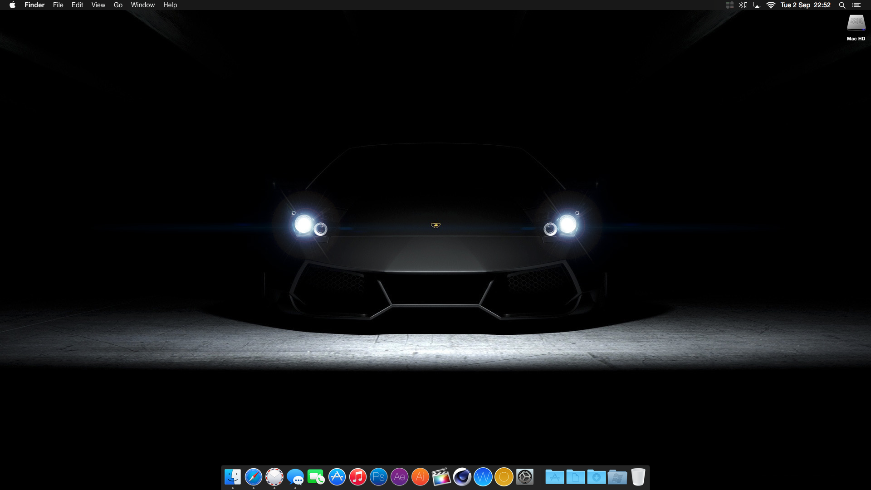Open the Trash in the Dock
The image size is (871, 490).
pyautogui.click(x=638, y=477)
